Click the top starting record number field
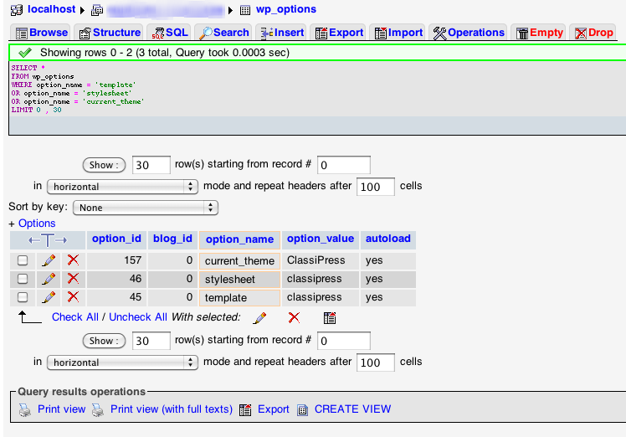 point(343,165)
